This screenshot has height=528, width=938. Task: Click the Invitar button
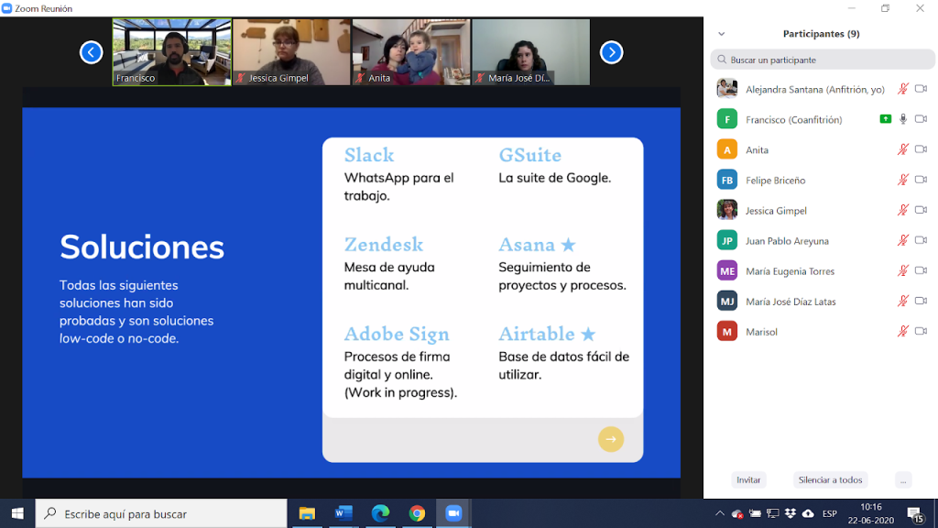tap(748, 479)
